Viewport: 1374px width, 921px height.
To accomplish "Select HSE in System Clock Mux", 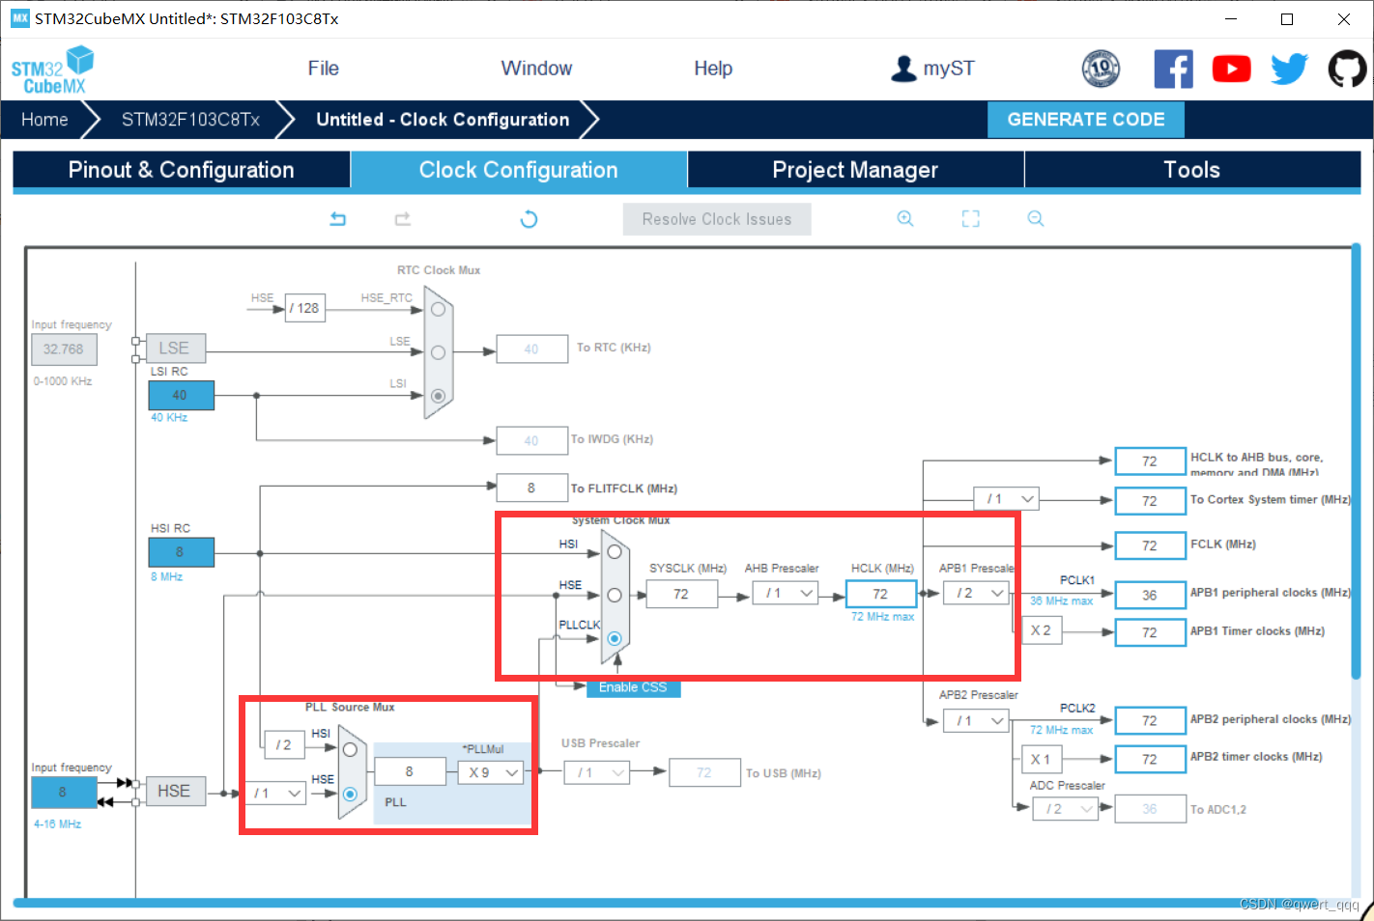I will 614,595.
